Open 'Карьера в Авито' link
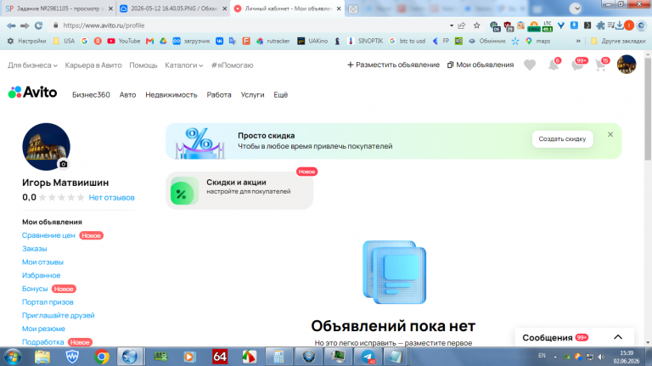This screenshot has width=652, height=366. [93, 65]
